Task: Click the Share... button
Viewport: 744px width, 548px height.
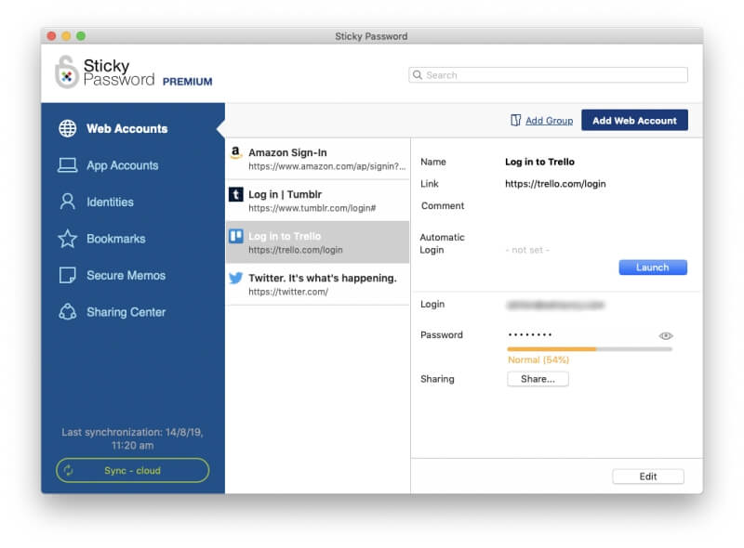Action: (538, 379)
